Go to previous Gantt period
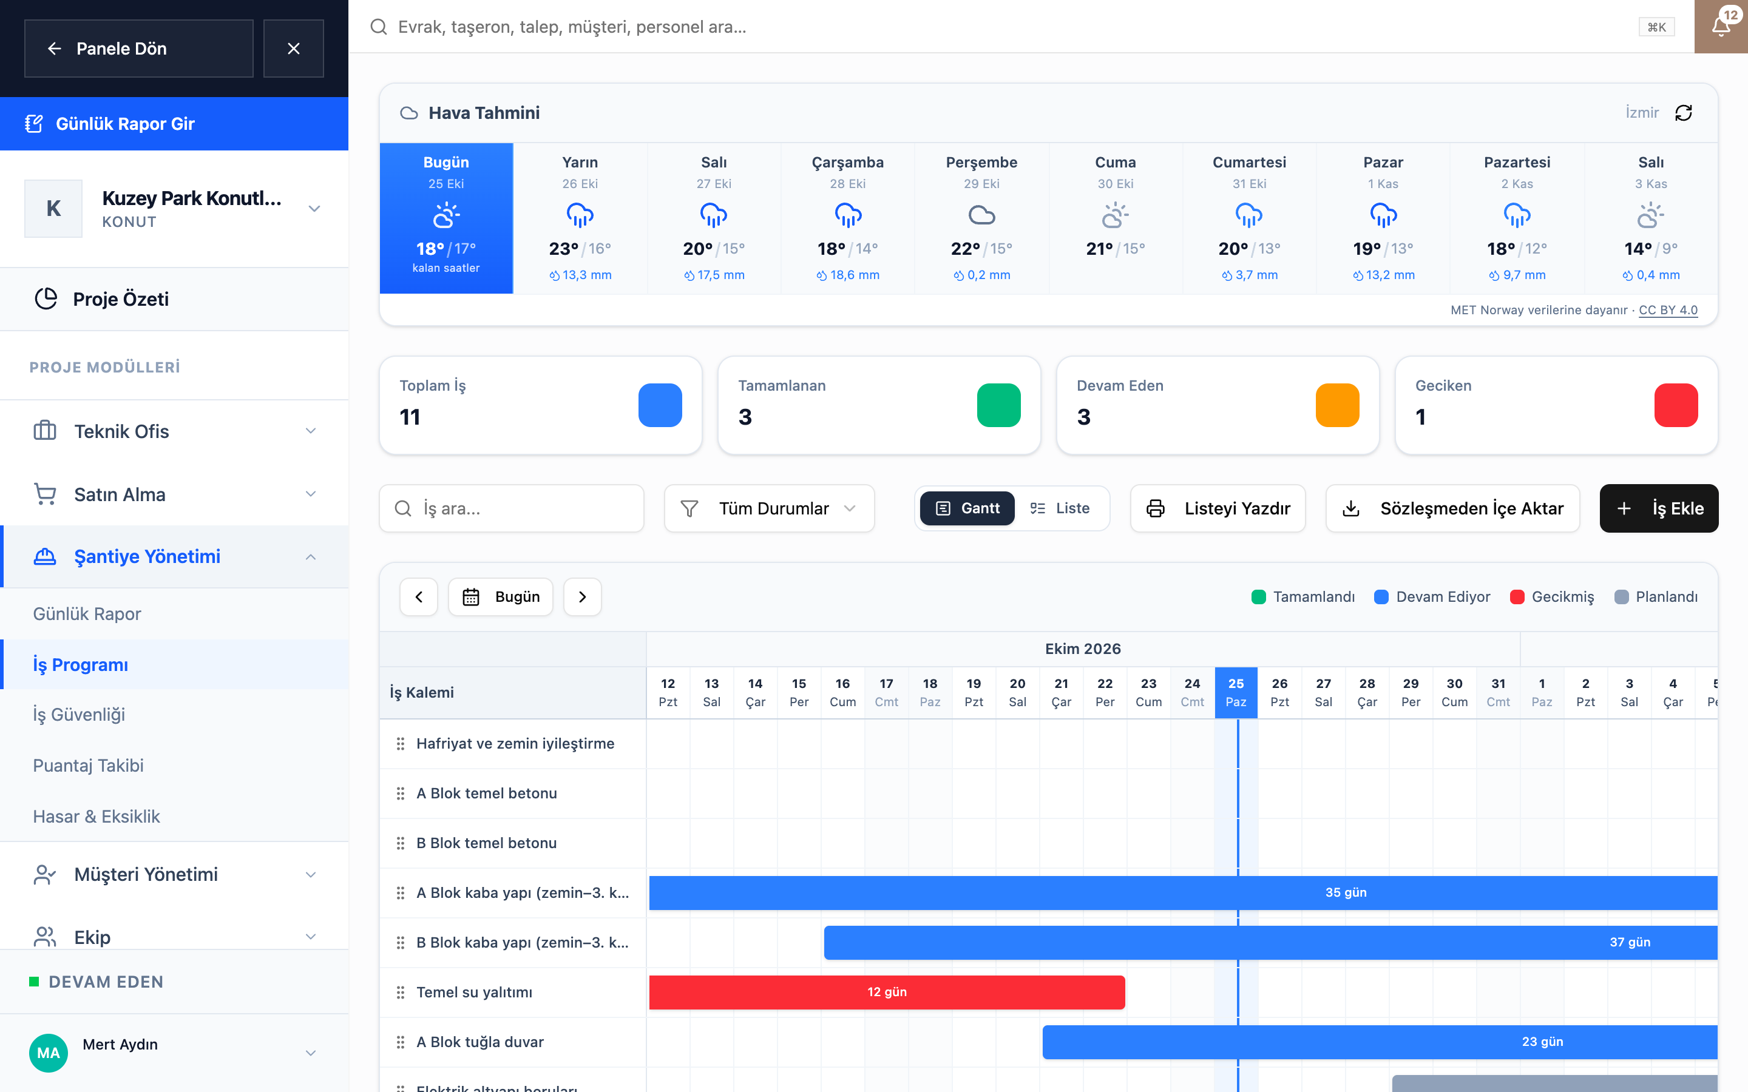 click(x=419, y=596)
